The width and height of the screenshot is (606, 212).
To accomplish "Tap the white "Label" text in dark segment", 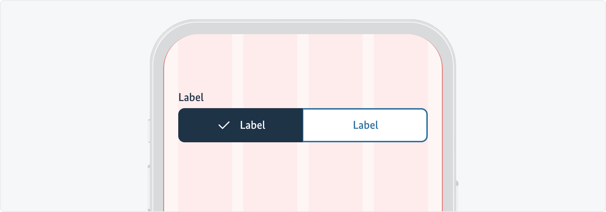I will [252, 125].
